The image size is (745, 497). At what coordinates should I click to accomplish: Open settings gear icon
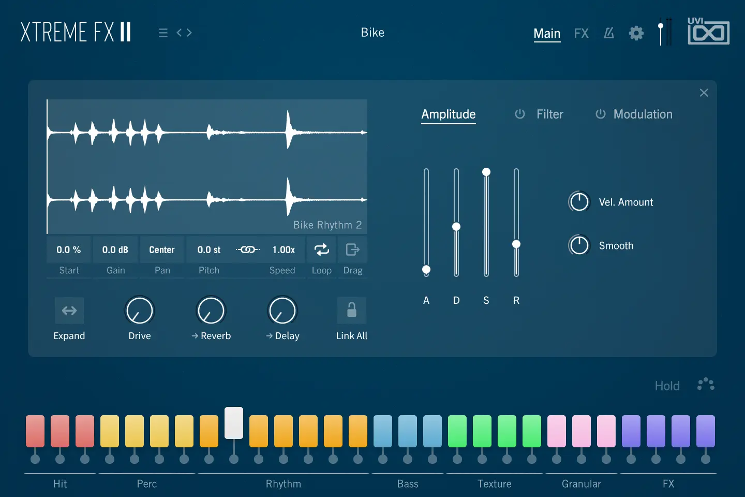[x=636, y=33]
